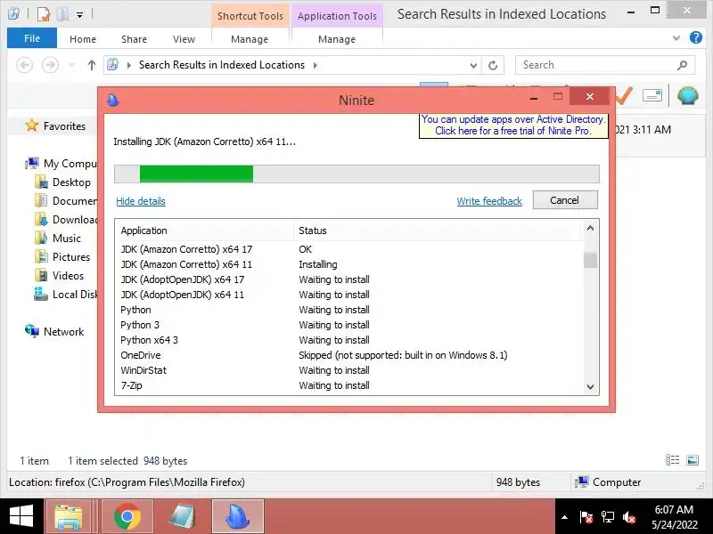Open the notepad app on taskbar
This screenshot has height=534, width=713.
point(183,517)
